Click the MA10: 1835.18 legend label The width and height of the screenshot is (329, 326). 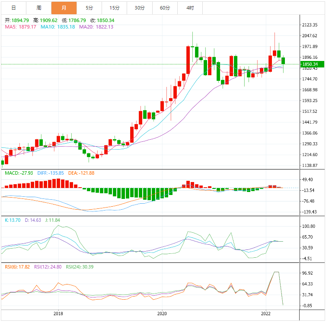coord(57,27)
